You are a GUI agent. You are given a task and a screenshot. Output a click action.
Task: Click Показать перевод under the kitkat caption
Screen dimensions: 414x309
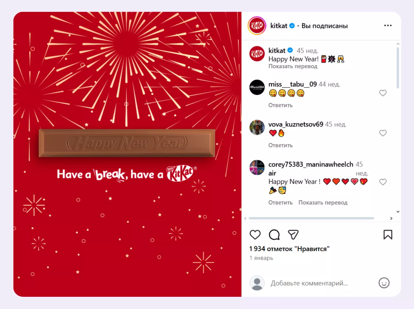293,66
